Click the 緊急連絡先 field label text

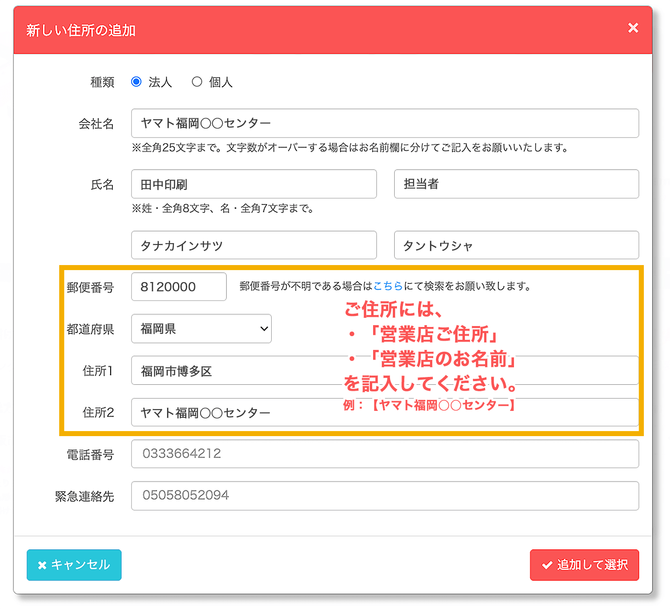pyautogui.click(x=84, y=497)
